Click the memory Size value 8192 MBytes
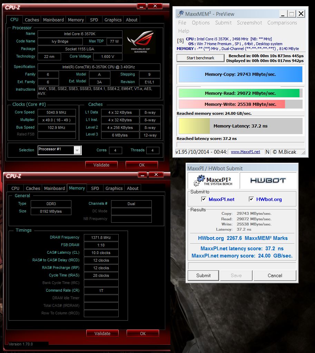The image size is (315, 353). [x=51, y=211]
